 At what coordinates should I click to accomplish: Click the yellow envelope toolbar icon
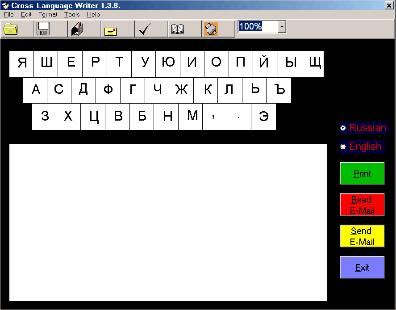[x=118, y=29]
